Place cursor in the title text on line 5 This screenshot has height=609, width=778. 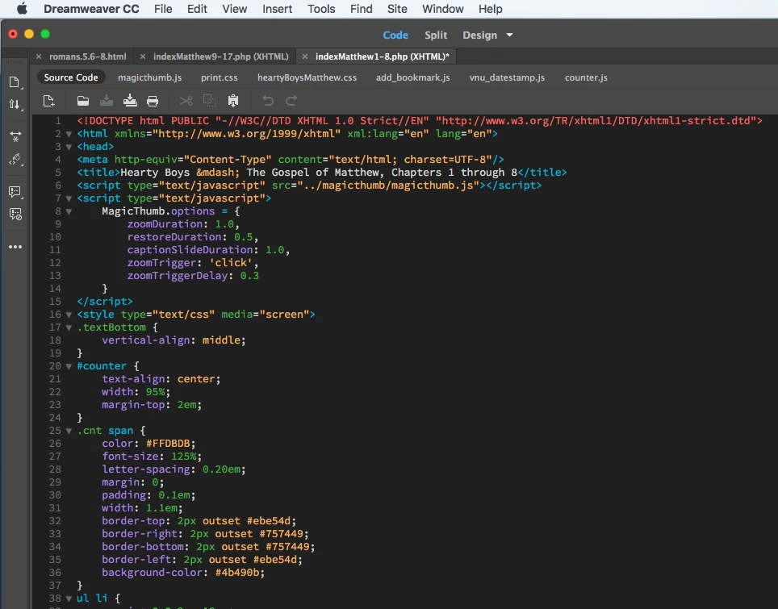319,173
